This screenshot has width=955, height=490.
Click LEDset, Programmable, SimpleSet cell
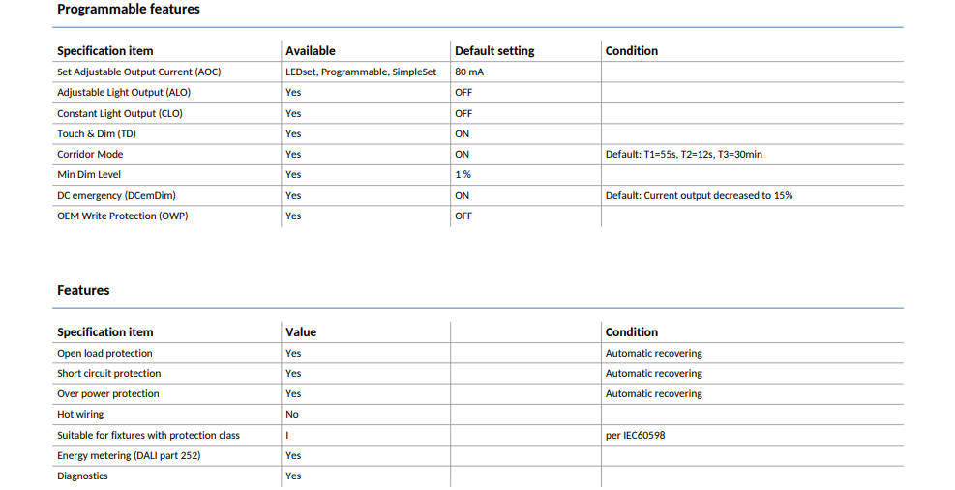361,72
